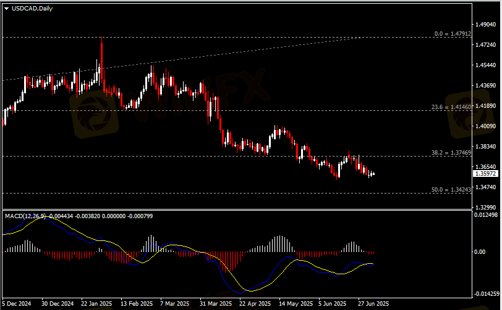502x310 pixels.
Task: Click the 22 Jan 2025 date label
Action: (96, 303)
